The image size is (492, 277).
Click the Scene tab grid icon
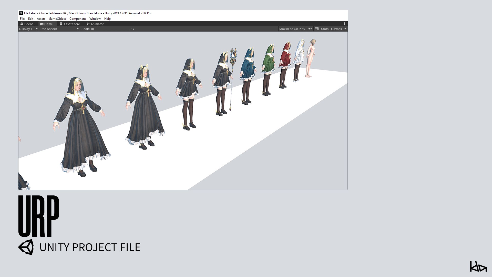22,24
